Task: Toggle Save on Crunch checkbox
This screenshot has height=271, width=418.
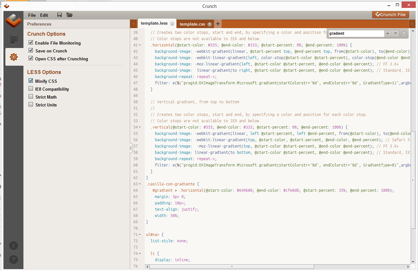Action: 31,50
